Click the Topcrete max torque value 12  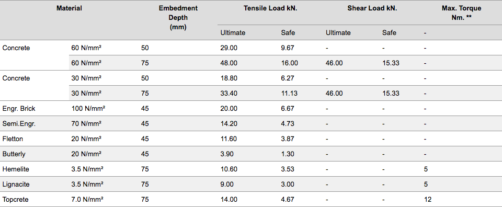point(427,200)
